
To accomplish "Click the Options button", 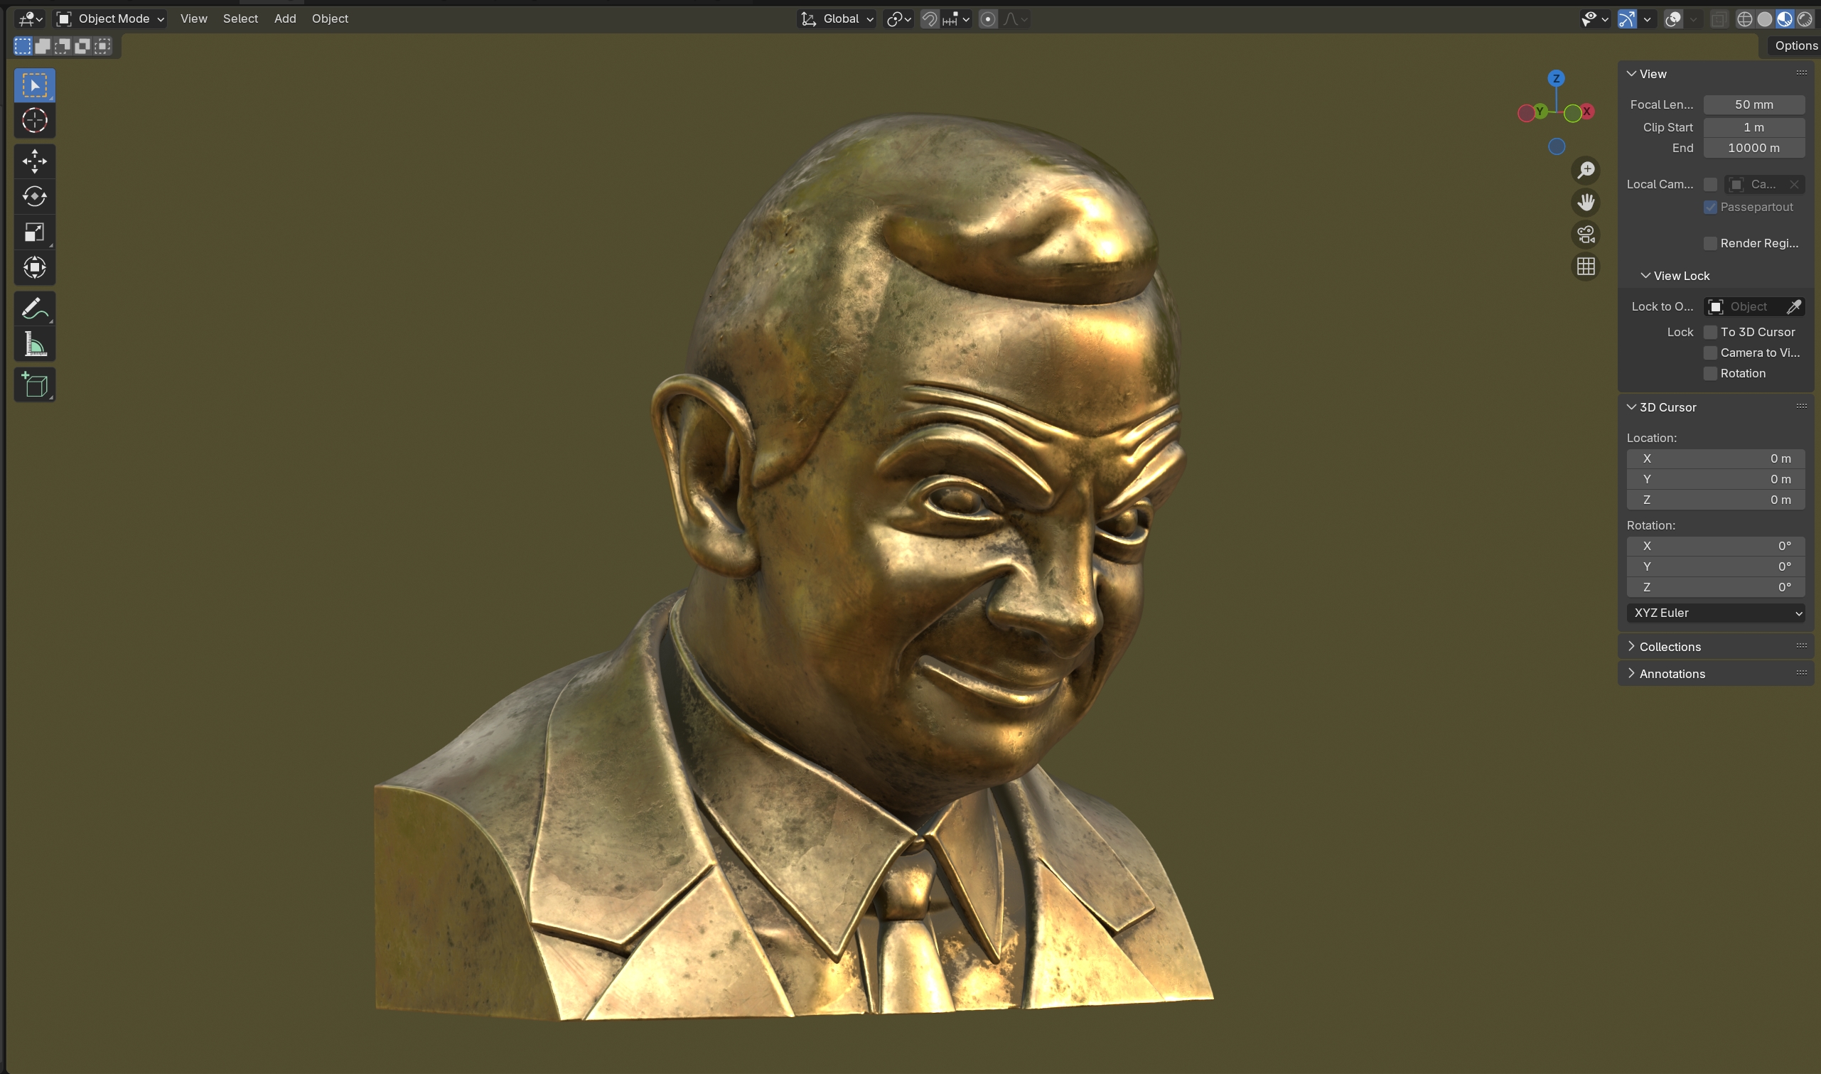I will point(1795,45).
